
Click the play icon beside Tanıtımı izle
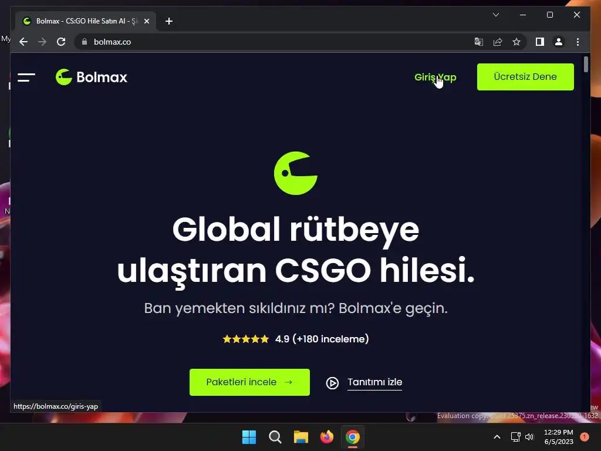[x=332, y=383]
